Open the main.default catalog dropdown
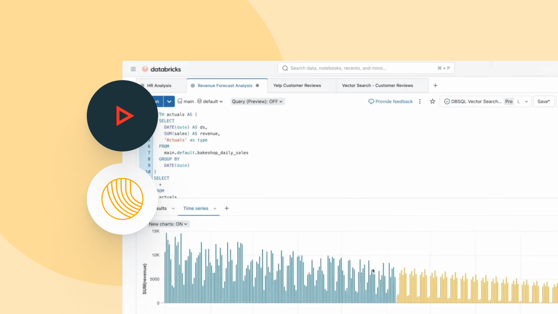 coord(200,101)
